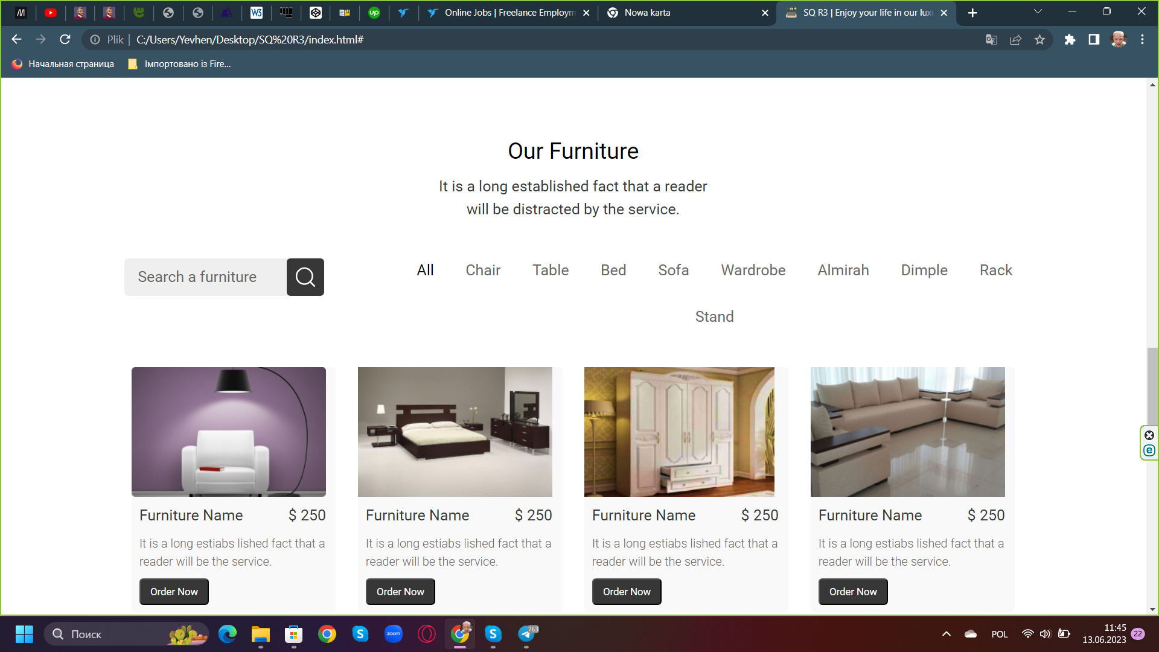Toggle the browser side panel icon
This screenshot has height=652, width=1159.
coord(1094,39)
